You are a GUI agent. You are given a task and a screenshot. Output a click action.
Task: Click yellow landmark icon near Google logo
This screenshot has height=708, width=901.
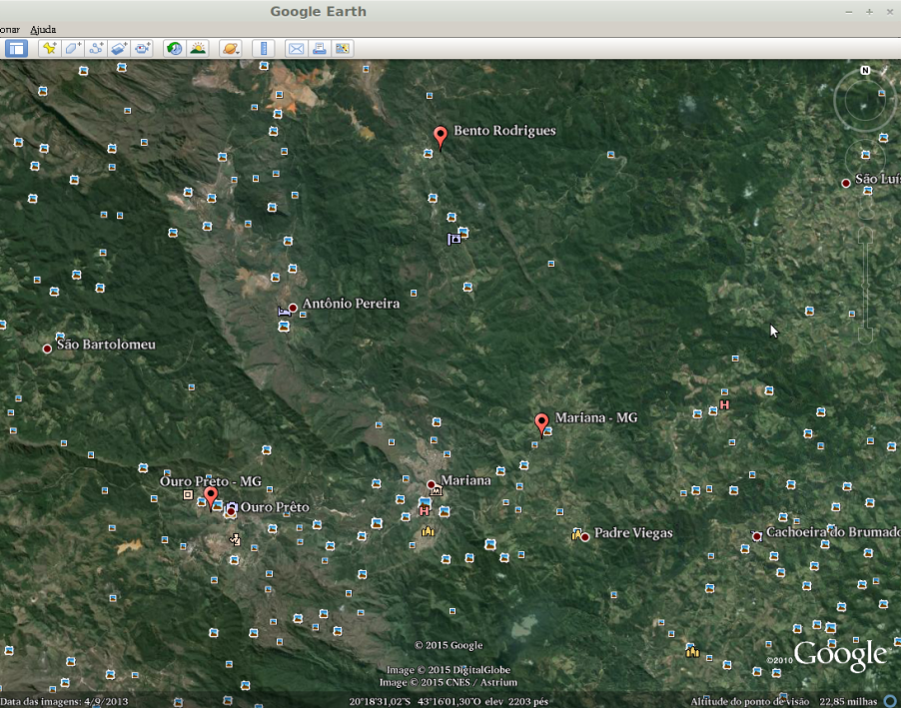pyautogui.click(x=692, y=651)
